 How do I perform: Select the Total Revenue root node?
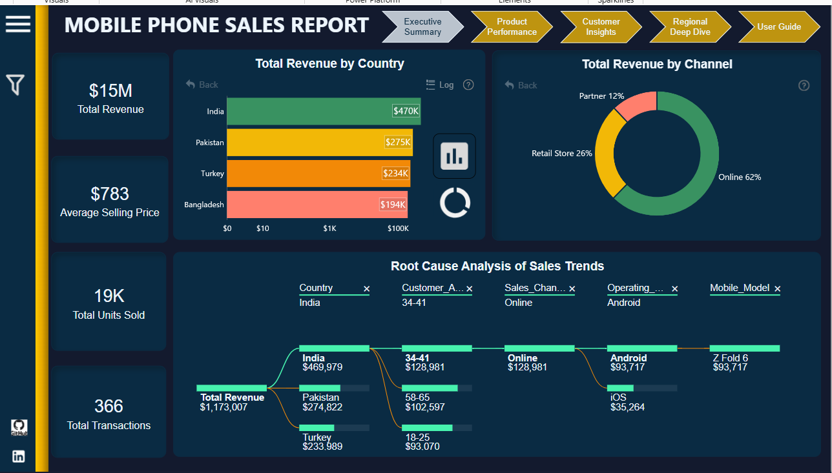point(231,388)
